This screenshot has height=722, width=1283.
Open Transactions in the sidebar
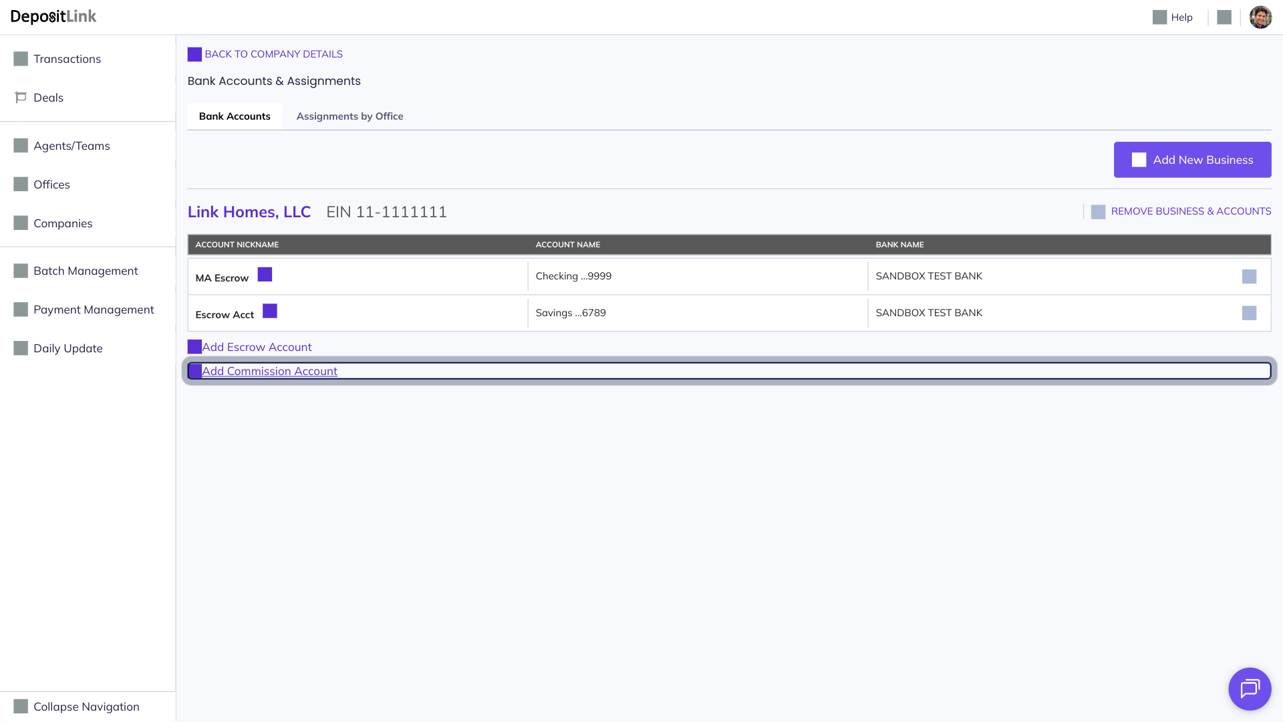pos(67,59)
